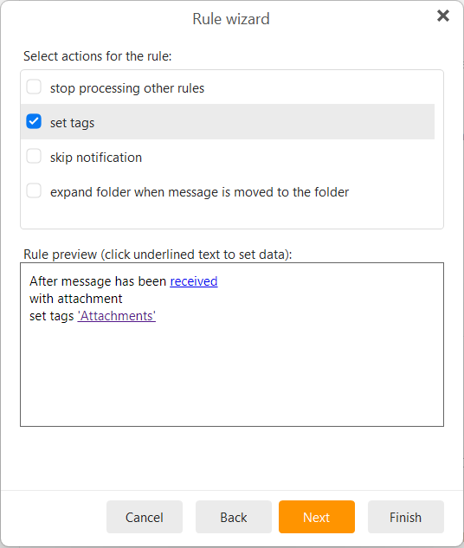The width and height of the screenshot is (464, 548).
Task: Uncheck the set tags checkbox
Action: coord(34,121)
